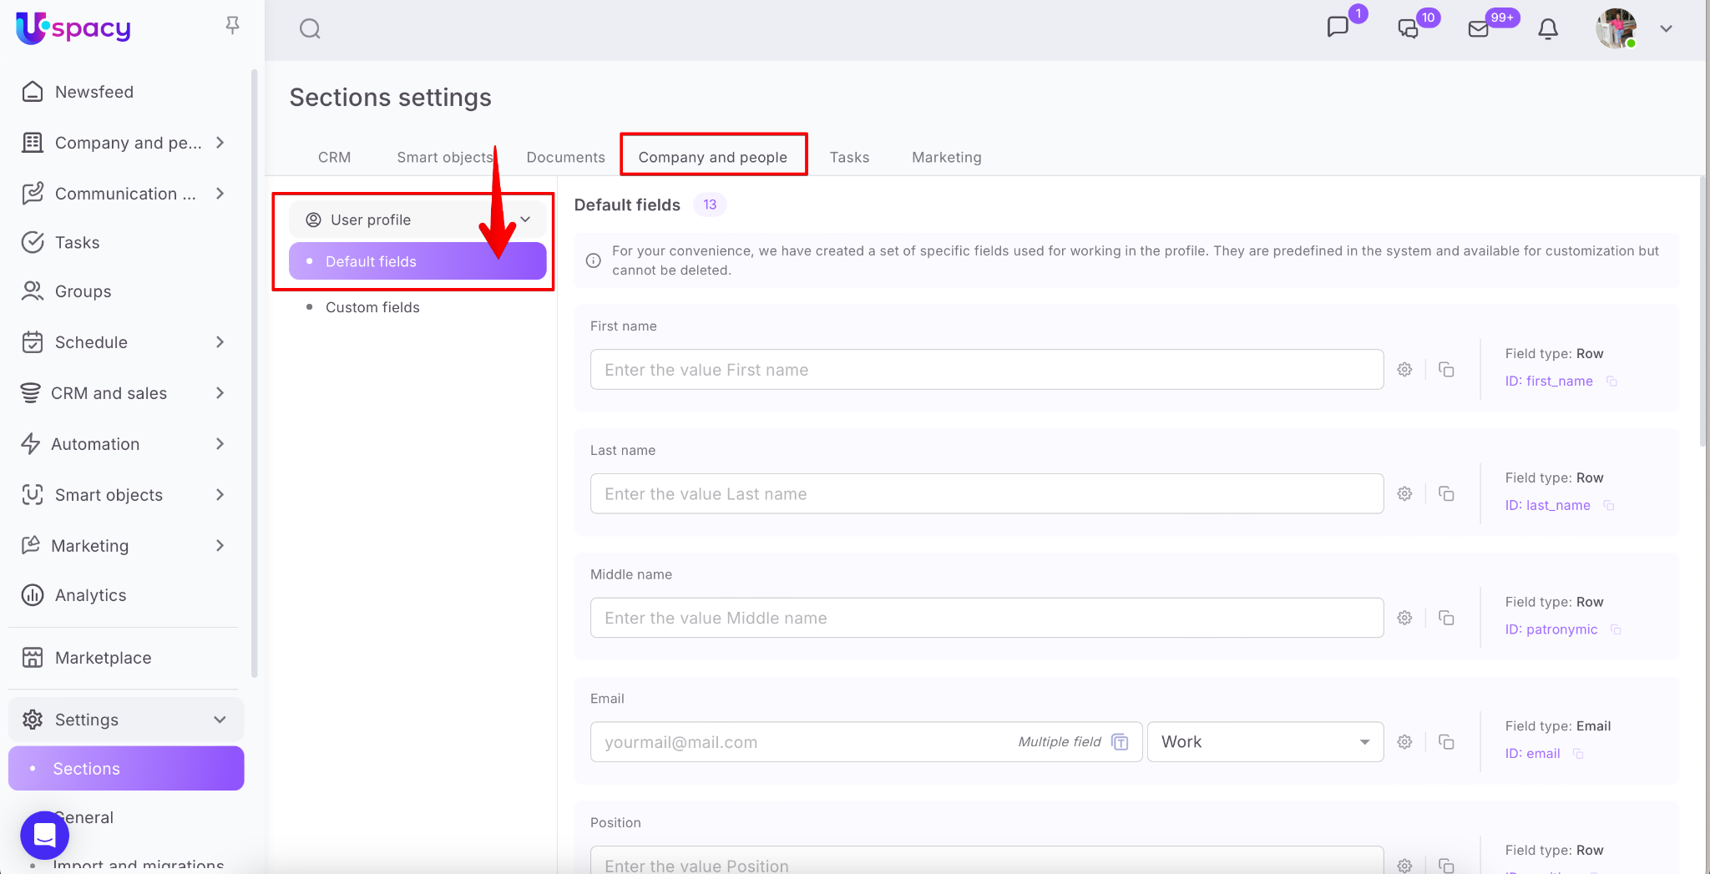Select Custom fields in the side list

372,307
